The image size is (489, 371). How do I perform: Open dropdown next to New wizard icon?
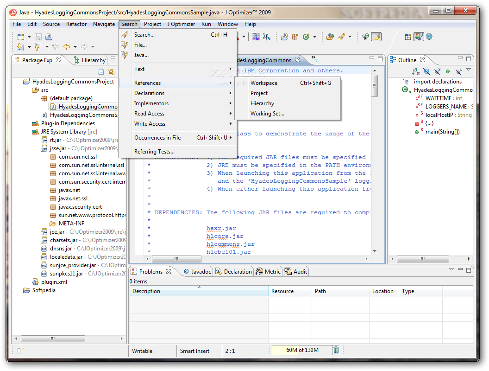[29, 37]
